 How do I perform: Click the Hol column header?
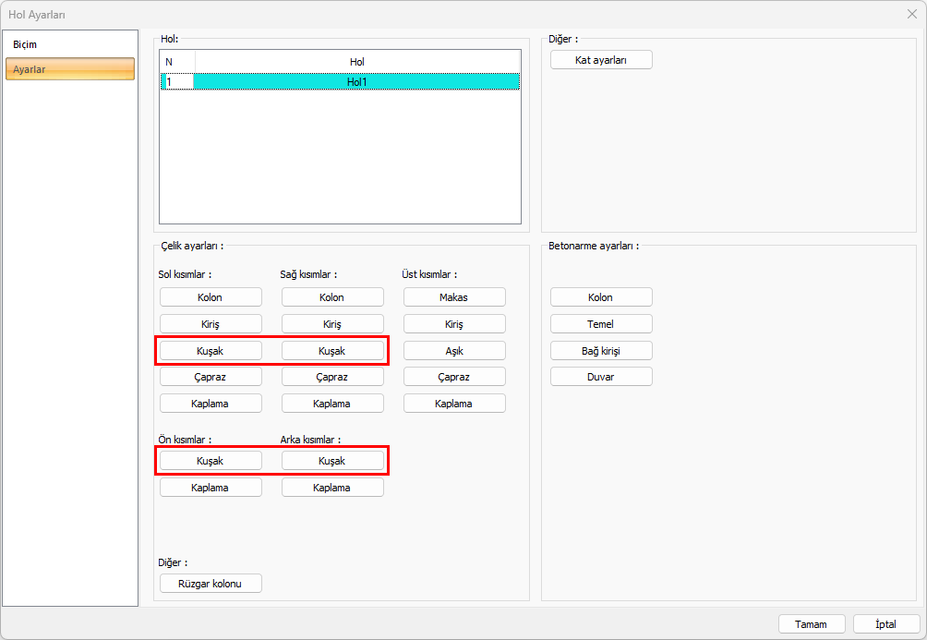point(356,62)
